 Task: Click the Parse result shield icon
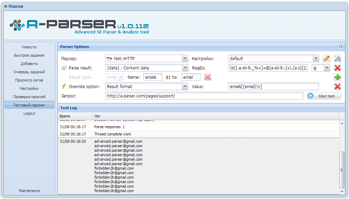64,68
